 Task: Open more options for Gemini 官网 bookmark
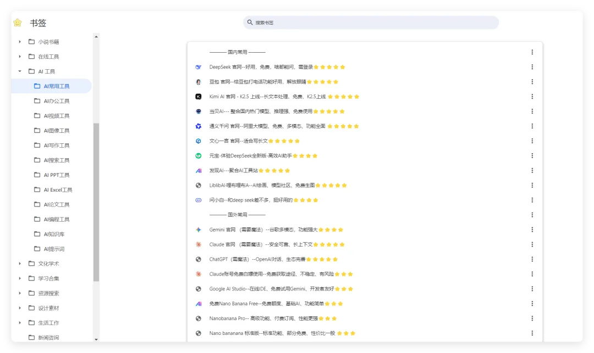(532, 229)
